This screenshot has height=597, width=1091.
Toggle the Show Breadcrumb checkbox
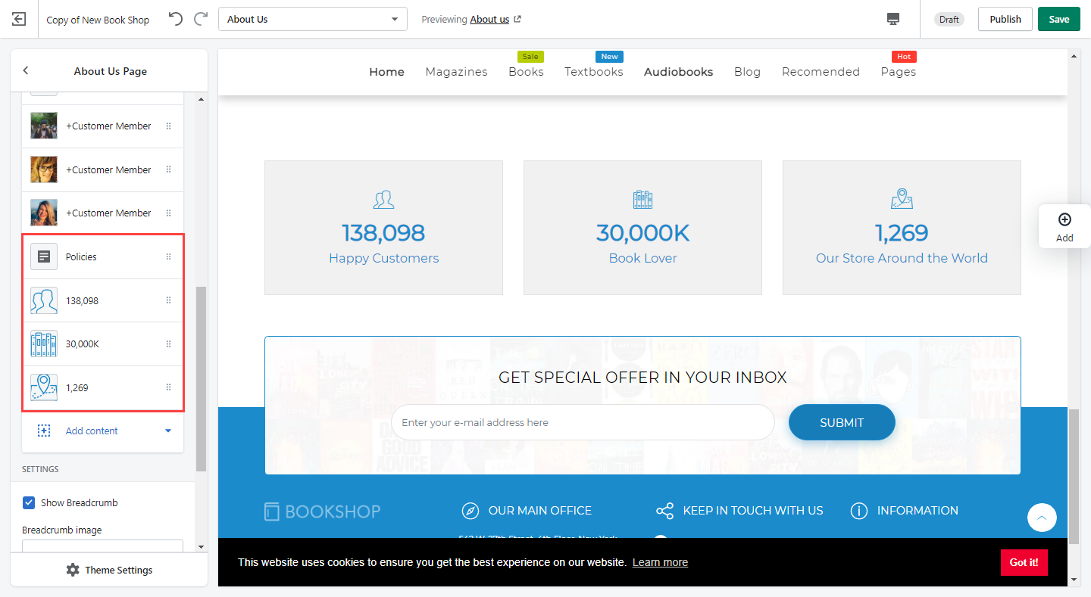click(x=29, y=502)
